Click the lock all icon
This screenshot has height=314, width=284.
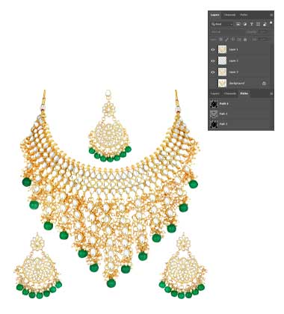[245, 40]
